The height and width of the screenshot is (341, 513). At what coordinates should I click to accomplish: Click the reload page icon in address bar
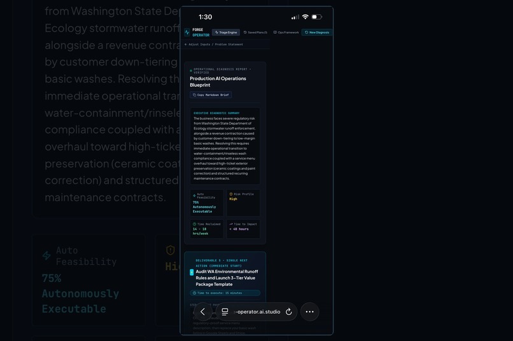[x=288, y=312]
